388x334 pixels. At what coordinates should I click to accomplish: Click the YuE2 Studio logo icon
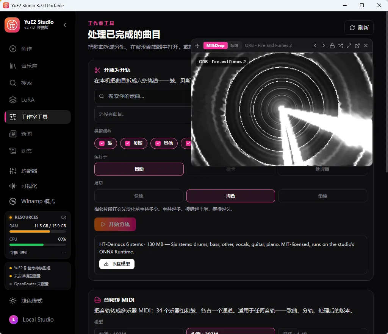pos(12,25)
